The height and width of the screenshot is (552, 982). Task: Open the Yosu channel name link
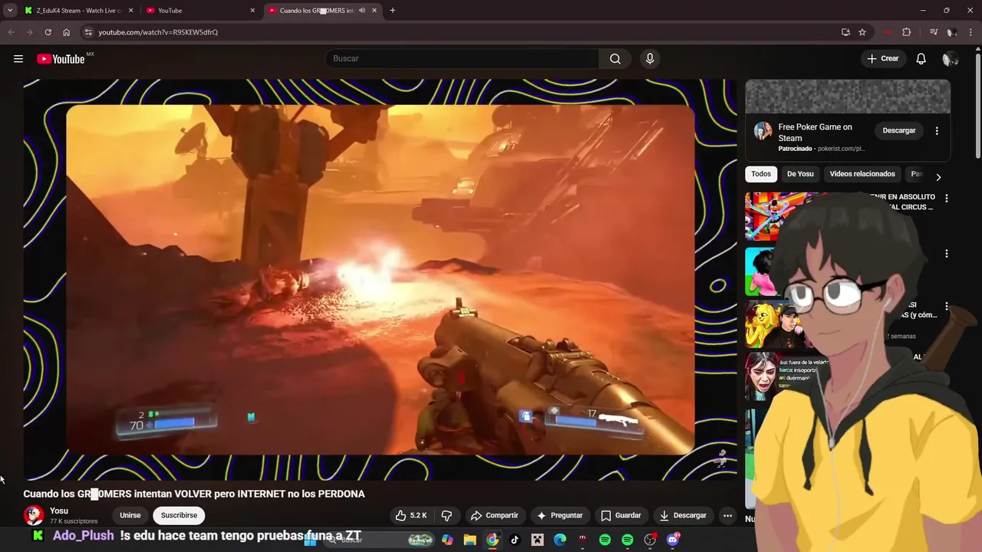[59, 511]
